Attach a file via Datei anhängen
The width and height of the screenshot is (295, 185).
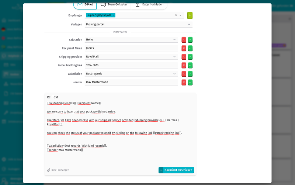58,170
